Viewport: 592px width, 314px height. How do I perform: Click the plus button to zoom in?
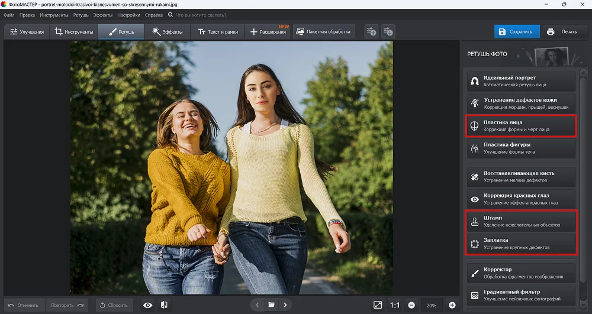[x=452, y=305]
